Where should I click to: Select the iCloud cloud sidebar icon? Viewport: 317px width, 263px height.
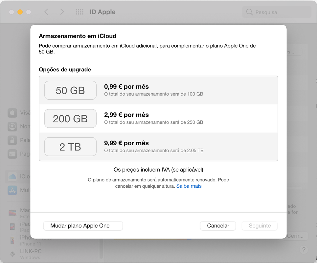click(x=12, y=177)
